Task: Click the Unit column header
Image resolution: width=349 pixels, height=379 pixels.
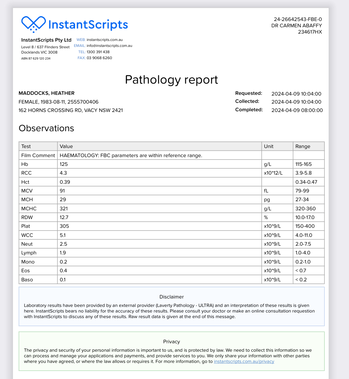Action: (269, 146)
